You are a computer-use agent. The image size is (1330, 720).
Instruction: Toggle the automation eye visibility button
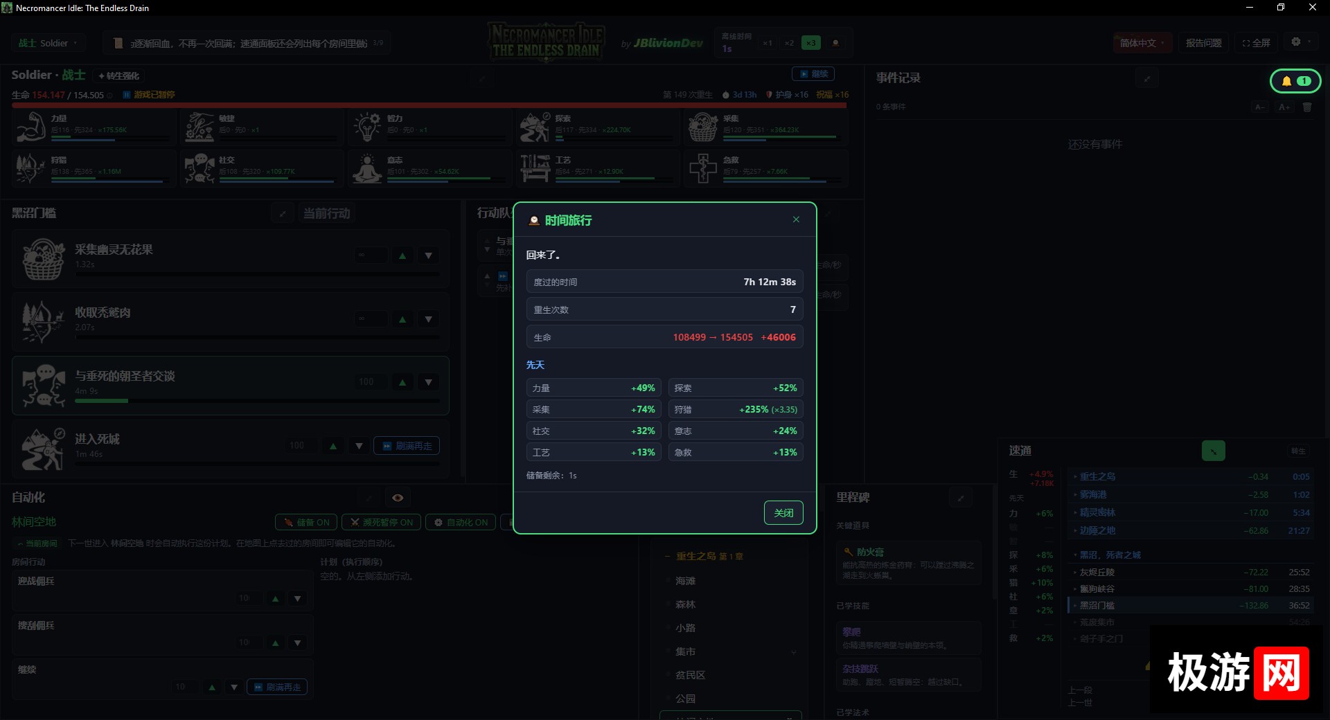[x=398, y=498]
